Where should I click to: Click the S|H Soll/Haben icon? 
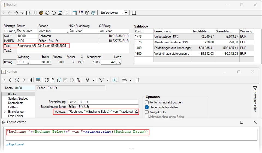coord(81,13)
